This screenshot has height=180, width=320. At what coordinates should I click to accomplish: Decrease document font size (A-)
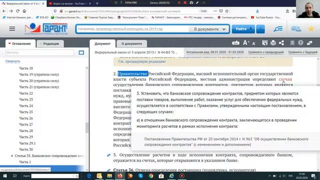(254, 43)
